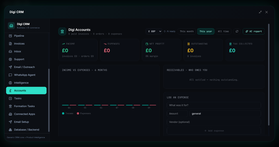This screenshot has width=279, height=147.
Task: Open the Database / Backend page
Action: [x=26, y=130]
